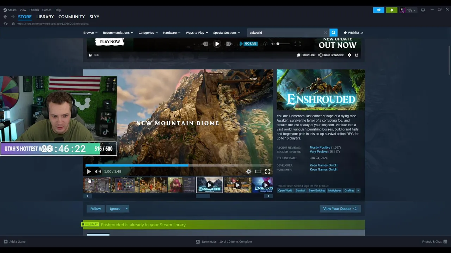Open Keen Games GmbH developer link
This screenshot has width=451, height=253.
click(x=323, y=165)
